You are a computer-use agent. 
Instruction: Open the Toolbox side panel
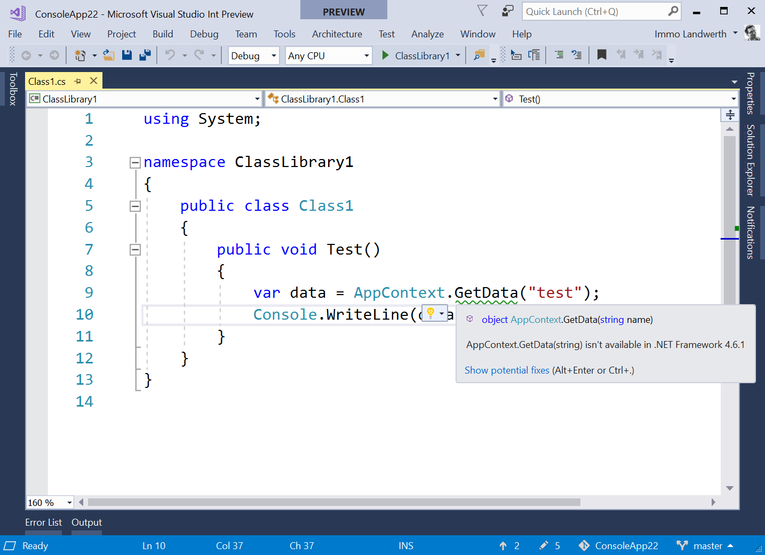[x=13, y=89]
